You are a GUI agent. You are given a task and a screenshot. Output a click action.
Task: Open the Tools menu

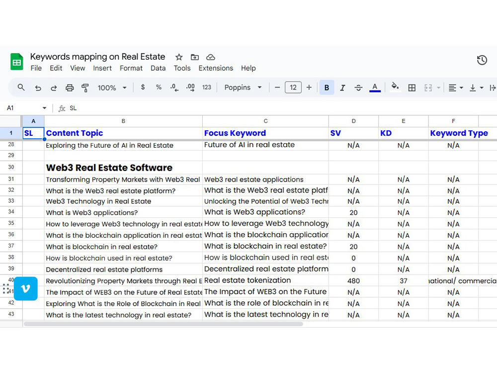click(182, 68)
